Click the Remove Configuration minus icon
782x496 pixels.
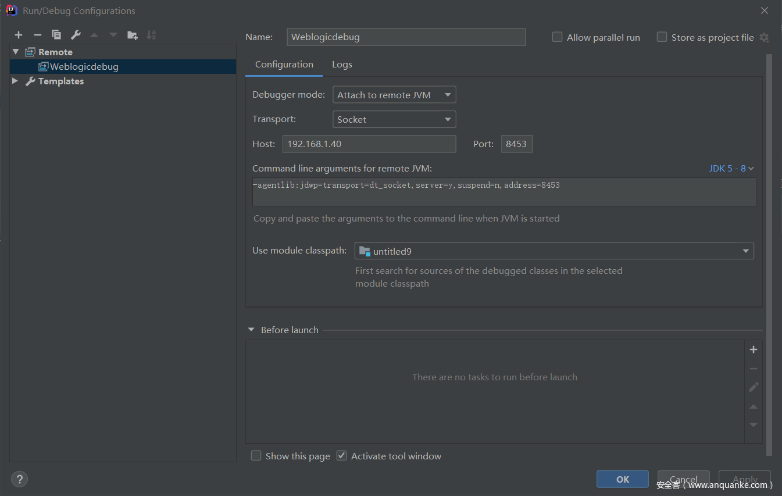pos(37,35)
